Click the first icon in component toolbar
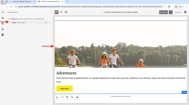The width and height of the screenshot is (189, 105). tap(57, 97)
